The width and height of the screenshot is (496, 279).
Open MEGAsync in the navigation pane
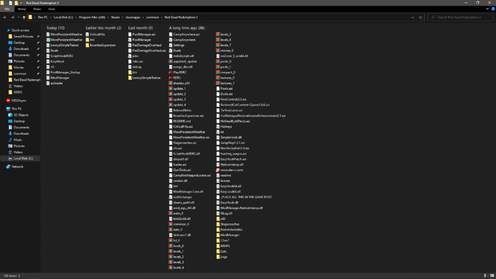coord(18,100)
